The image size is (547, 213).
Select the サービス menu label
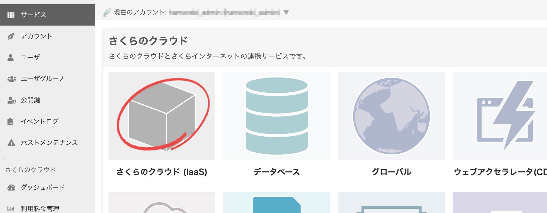tap(34, 15)
